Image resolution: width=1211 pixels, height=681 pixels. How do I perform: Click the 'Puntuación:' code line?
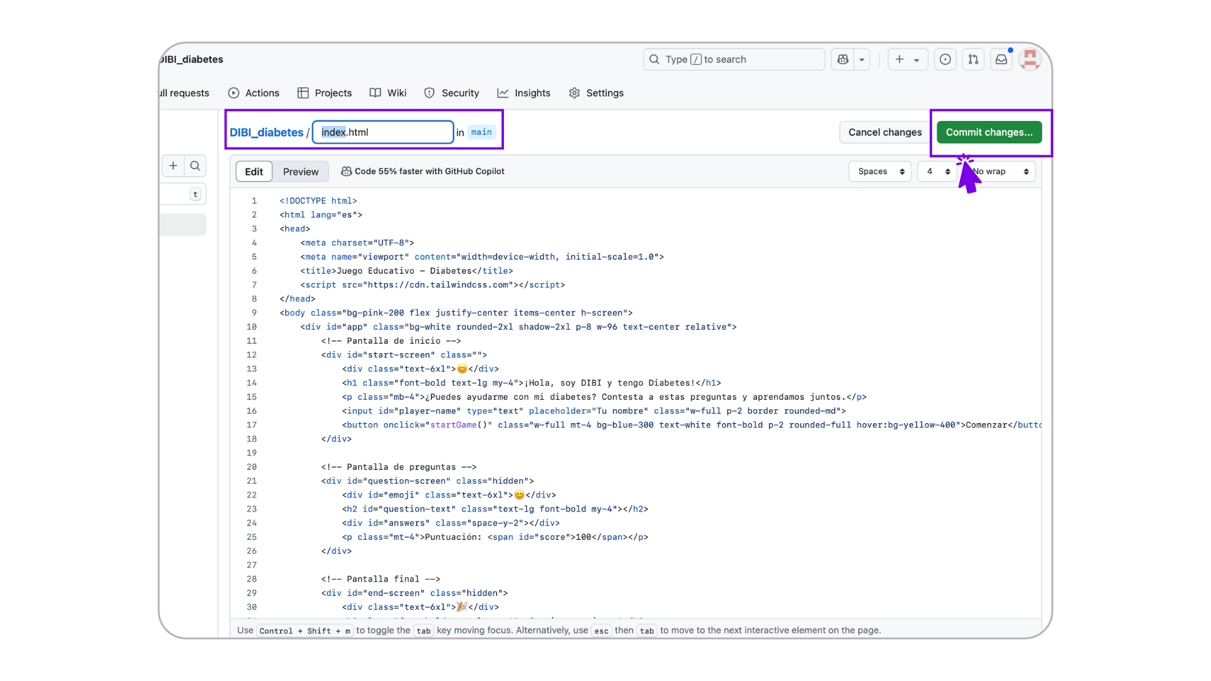tap(495, 537)
